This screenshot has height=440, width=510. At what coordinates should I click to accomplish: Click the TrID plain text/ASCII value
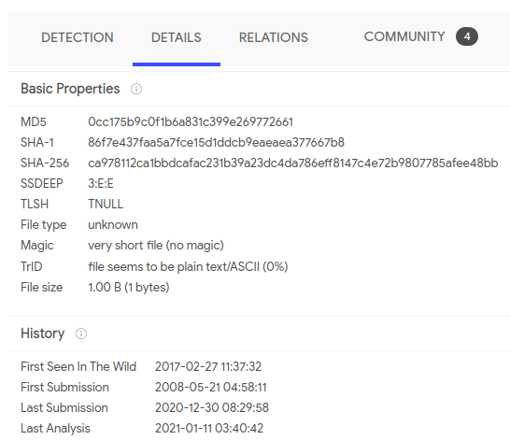(188, 266)
